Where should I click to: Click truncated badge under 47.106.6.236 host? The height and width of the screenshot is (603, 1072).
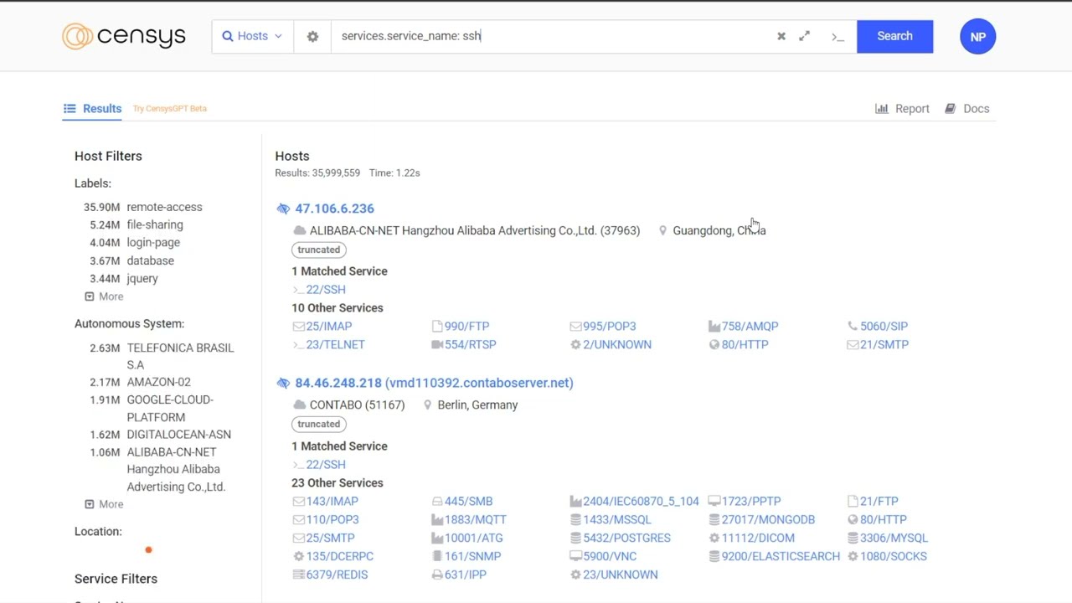point(318,250)
